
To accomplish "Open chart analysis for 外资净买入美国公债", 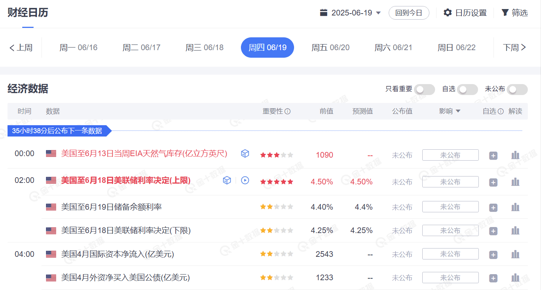I will pyautogui.click(x=515, y=278).
